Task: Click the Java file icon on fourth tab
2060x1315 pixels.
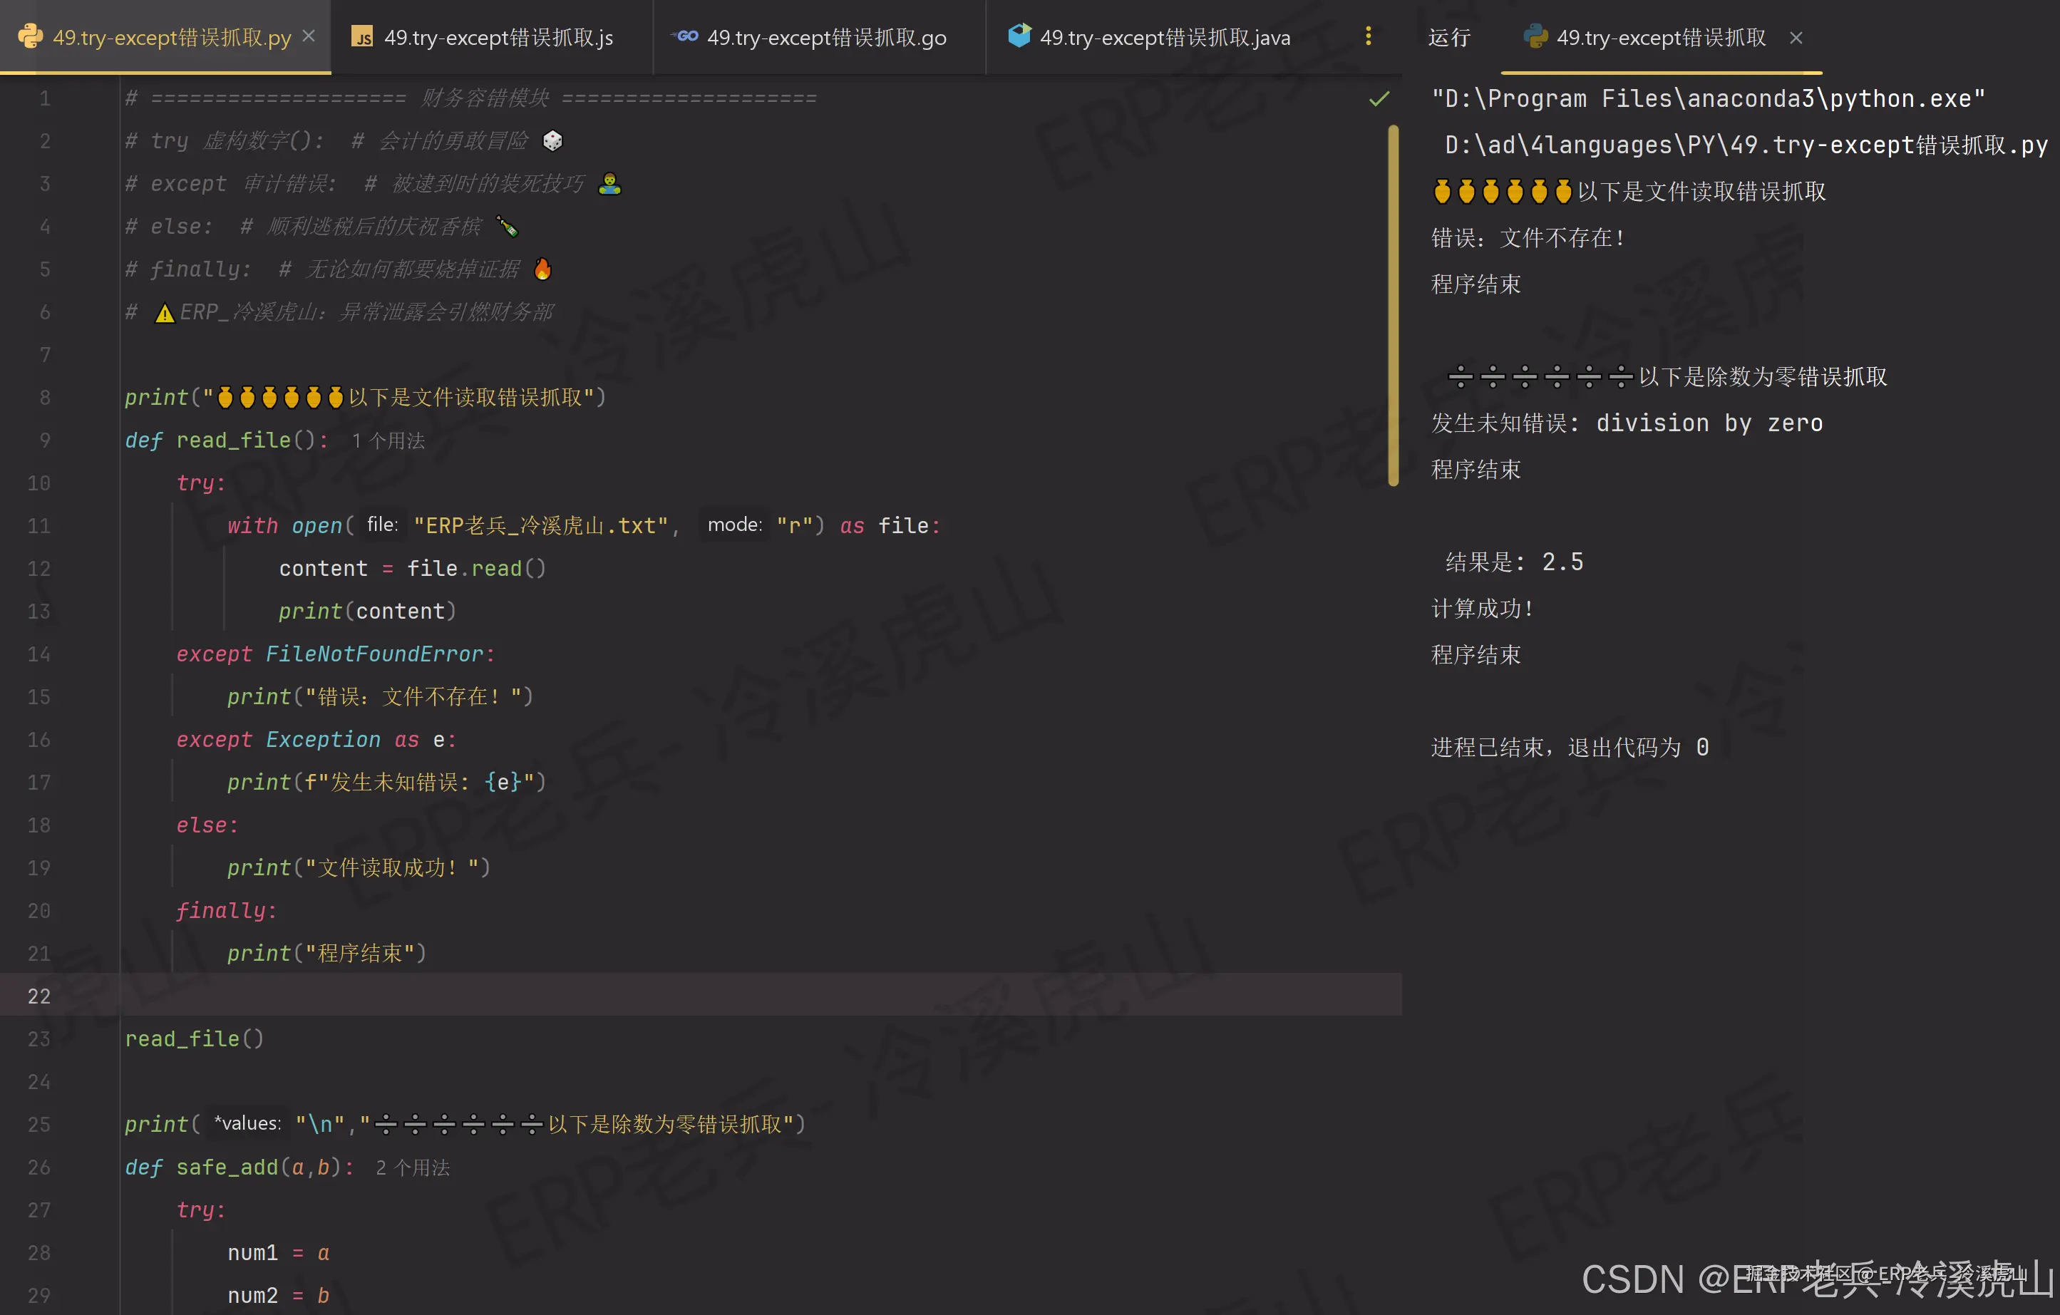Action: (x=1019, y=36)
